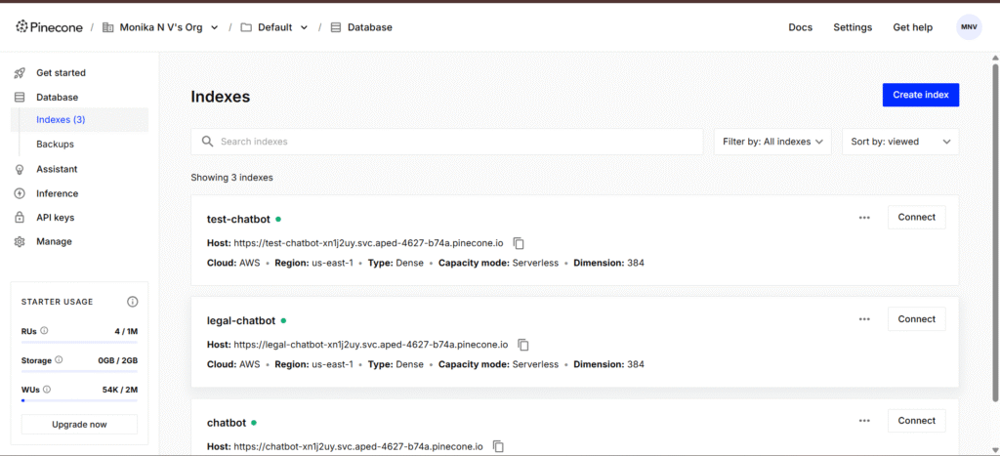This screenshot has height=456, width=1000.
Task: Click the Search indexes input field
Action: (447, 142)
